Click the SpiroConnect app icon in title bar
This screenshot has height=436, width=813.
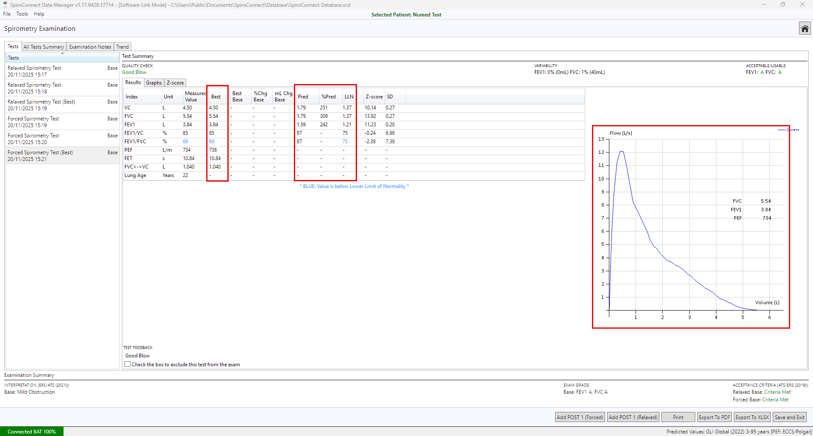tap(5, 5)
